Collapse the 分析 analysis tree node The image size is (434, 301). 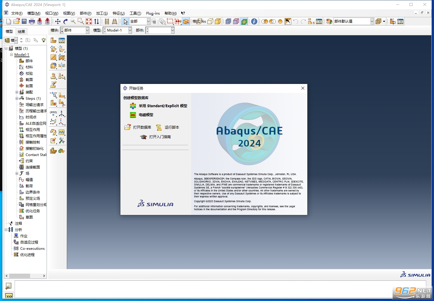(x=6, y=230)
